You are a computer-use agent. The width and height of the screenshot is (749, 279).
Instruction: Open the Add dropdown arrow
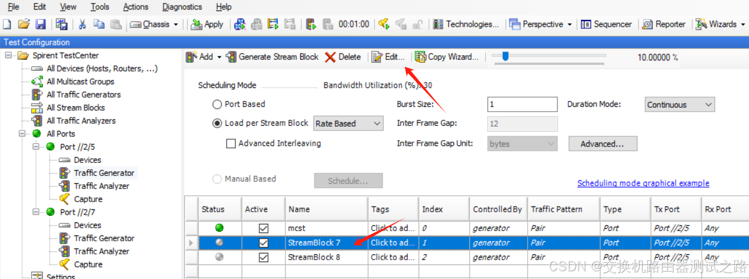[x=219, y=57]
